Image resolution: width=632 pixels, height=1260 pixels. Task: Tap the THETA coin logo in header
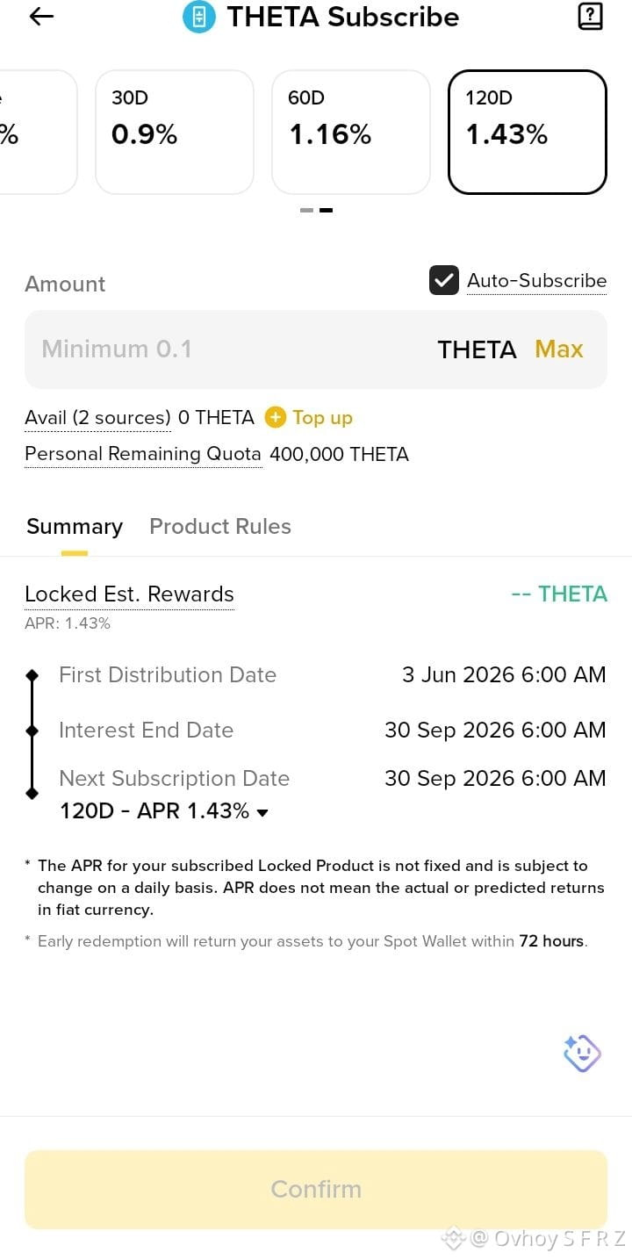point(199,17)
